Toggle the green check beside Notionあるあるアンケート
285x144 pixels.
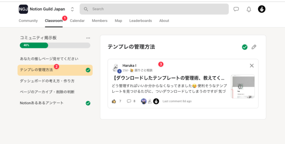(x=88, y=103)
